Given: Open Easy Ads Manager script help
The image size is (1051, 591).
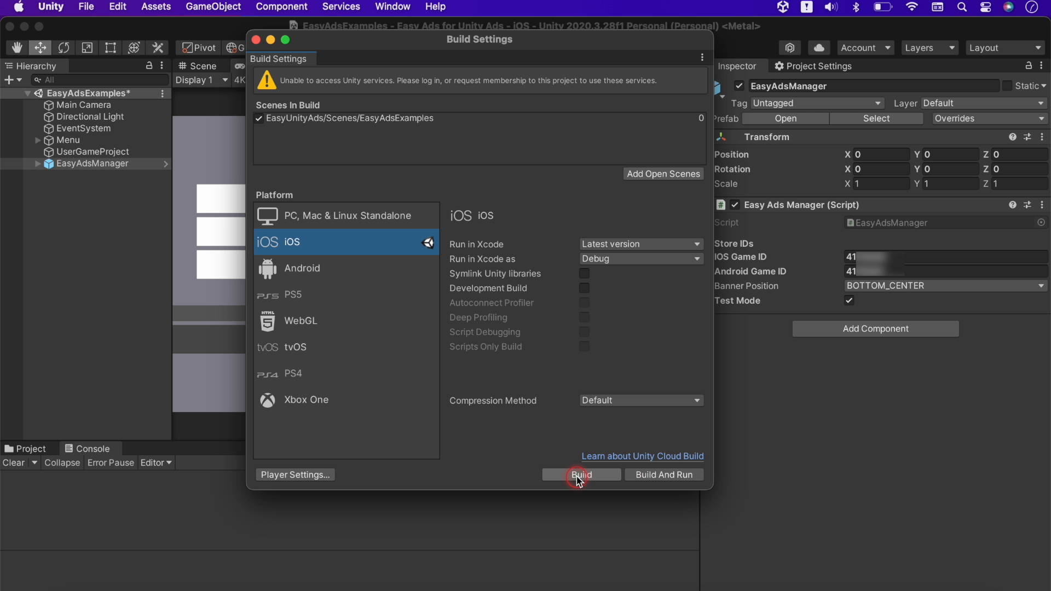Looking at the screenshot, I should click(x=1013, y=205).
